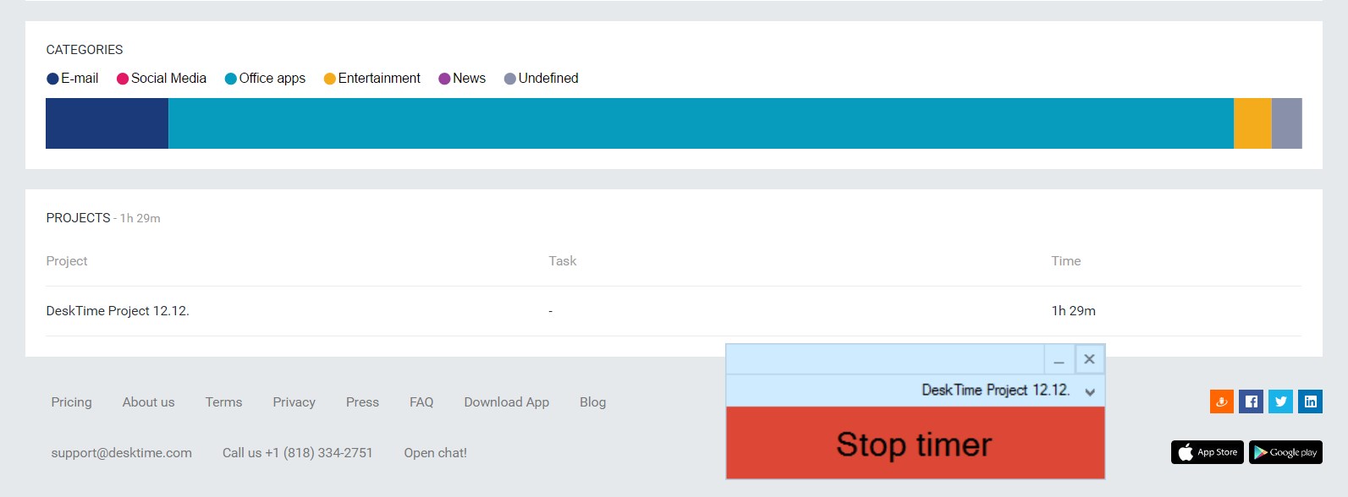Screen dimensions: 1348x497
Task: Click the Open chat! link
Action: (x=435, y=453)
